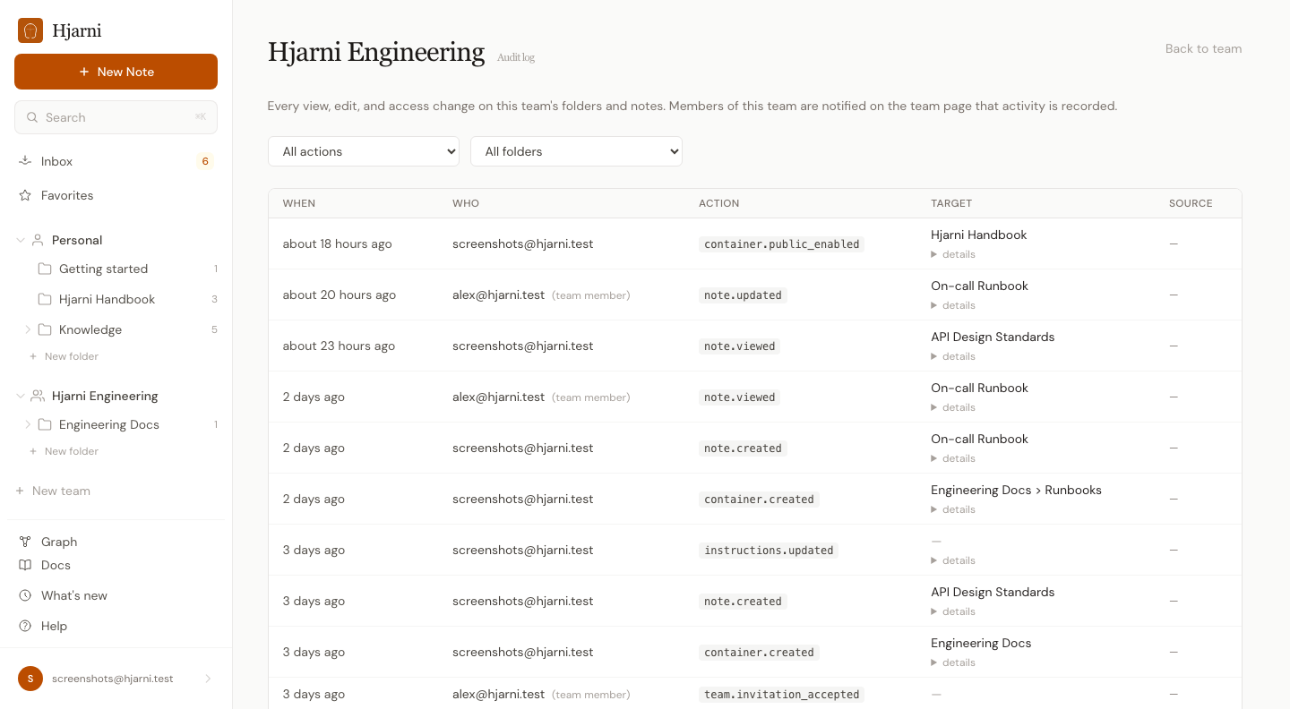The width and height of the screenshot is (1290, 709).
Task: Open the Knowledge folder
Action: (x=90, y=329)
